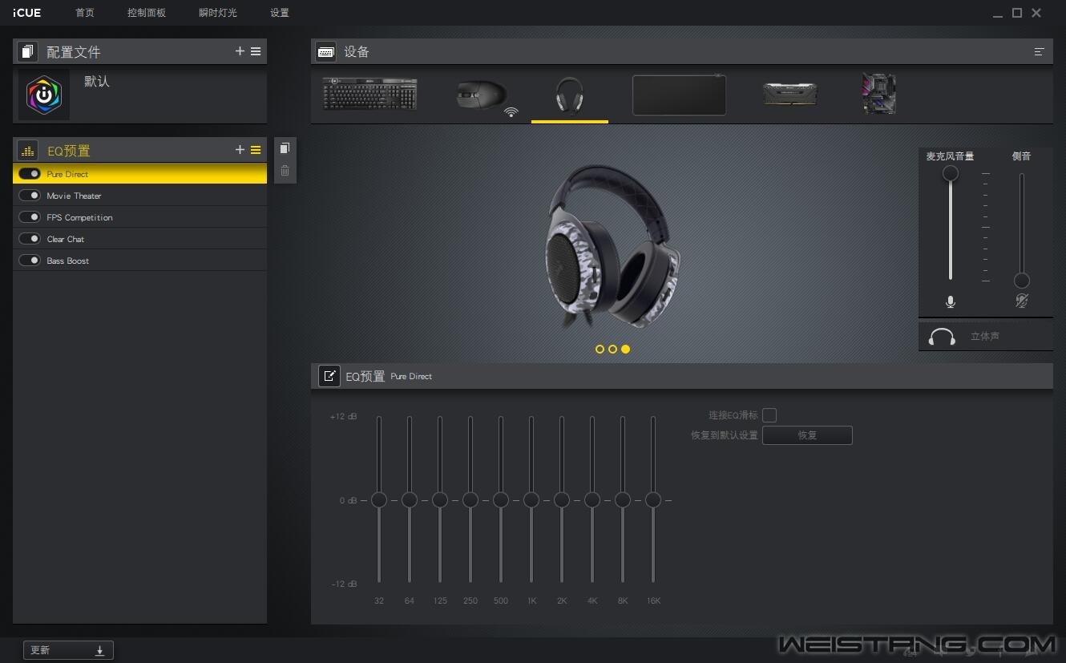
Task: Click the 默认 profile name
Action: tap(97, 82)
